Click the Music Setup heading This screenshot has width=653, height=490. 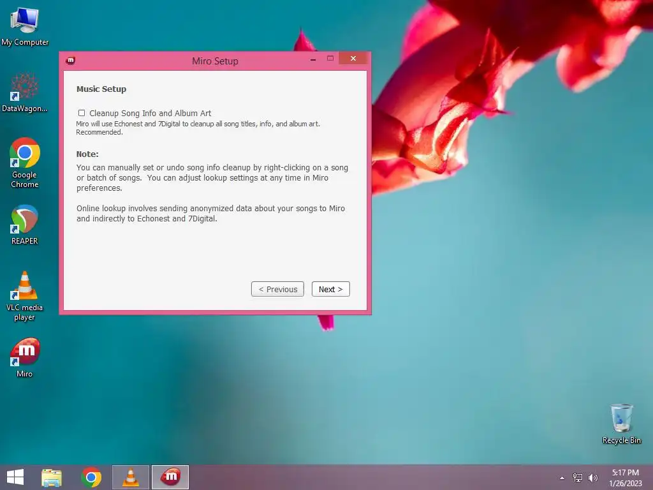[x=101, y=89]
